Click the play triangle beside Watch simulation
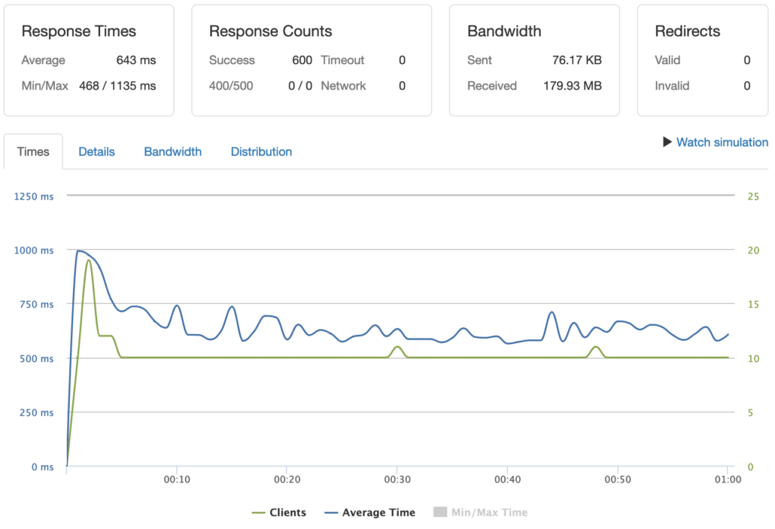Viewport: 775px width, 529px height. (667, 141)
